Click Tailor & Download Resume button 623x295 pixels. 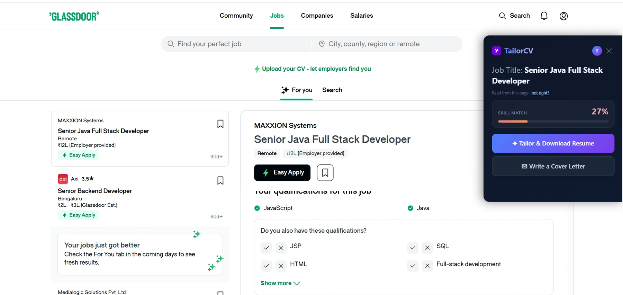[x=553, y=143]
